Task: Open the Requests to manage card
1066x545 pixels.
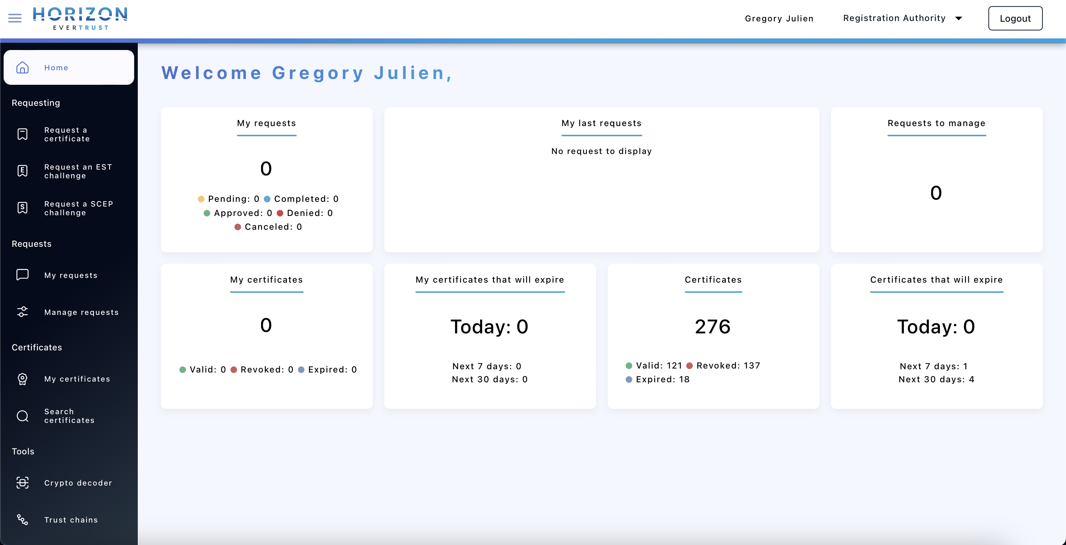Action: tap(936, 180)
